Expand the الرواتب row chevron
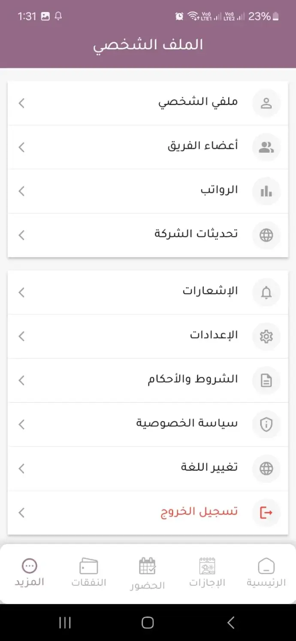Image resolution: width=296 pixels, height=641 pixels. pyautogui.click(x=22, y=191)
